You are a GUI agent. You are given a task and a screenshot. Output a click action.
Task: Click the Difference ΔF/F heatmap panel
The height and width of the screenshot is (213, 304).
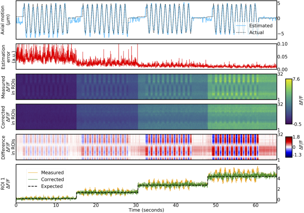pos(146,147)
